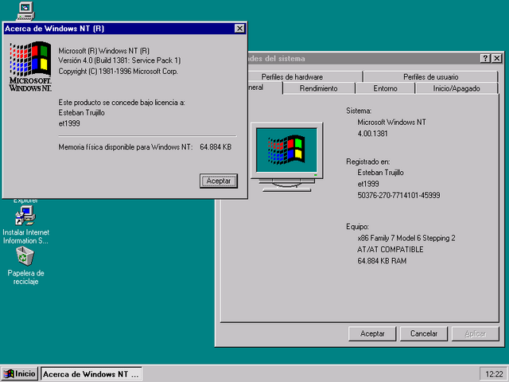Screen dimensions: 509x382
Task: Switch to the Perfiles de usuario tab
Action: 431,76
